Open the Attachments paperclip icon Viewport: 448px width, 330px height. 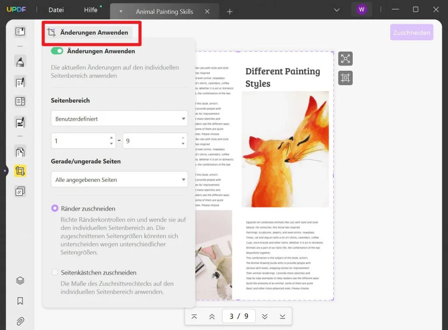coord(20,321)
